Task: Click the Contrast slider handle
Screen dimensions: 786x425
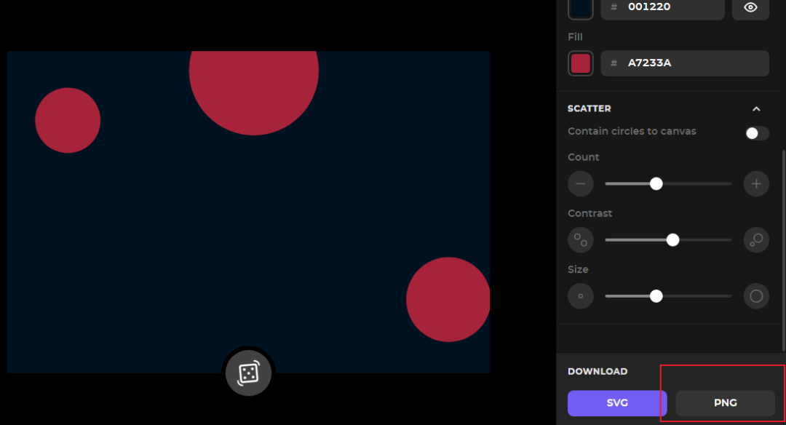Action: coord(672,240)
